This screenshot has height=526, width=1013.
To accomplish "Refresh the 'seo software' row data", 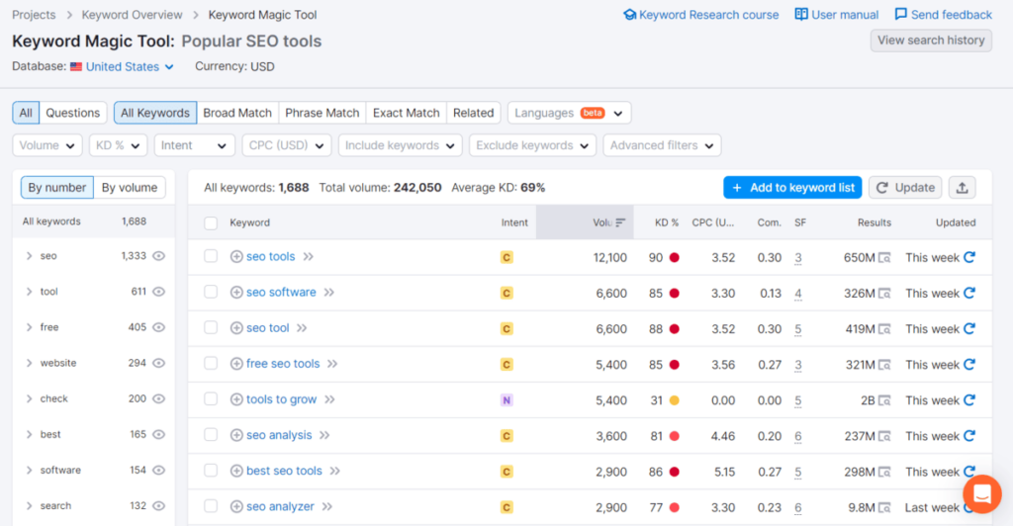I will pyautogui.click(x=969, y=293).
